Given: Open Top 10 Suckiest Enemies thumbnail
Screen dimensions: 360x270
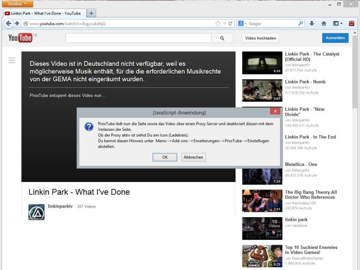Looking at the screenshot, I should (x=262, y=256).
